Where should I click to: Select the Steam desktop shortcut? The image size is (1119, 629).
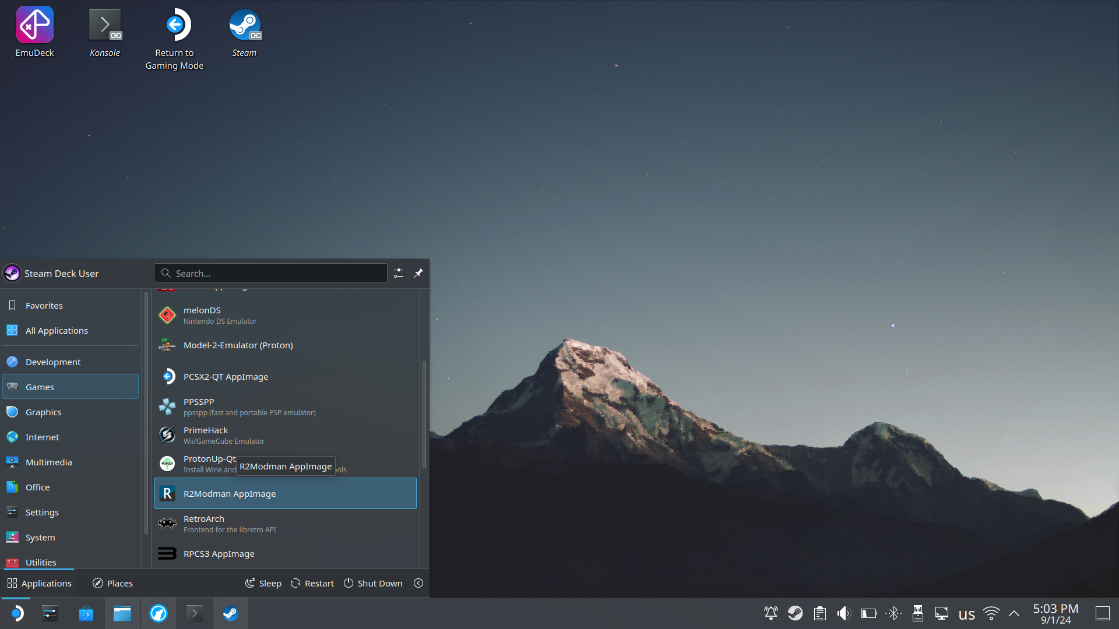[x=245, y=33]
